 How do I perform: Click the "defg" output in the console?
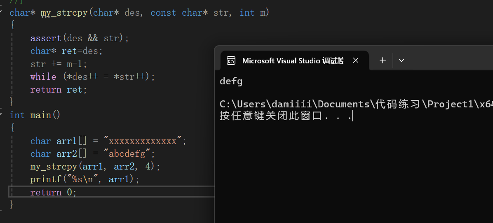point(231,81)
